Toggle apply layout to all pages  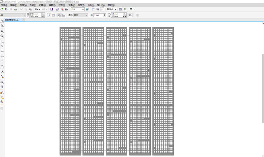pyautogui.click(x=59, y=15)
